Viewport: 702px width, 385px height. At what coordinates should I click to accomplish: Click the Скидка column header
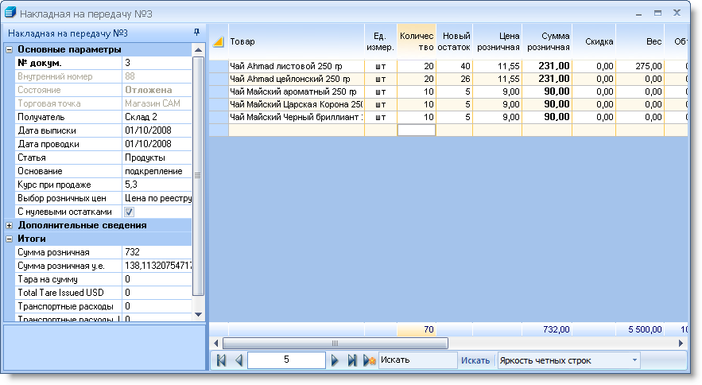point(594,41)
